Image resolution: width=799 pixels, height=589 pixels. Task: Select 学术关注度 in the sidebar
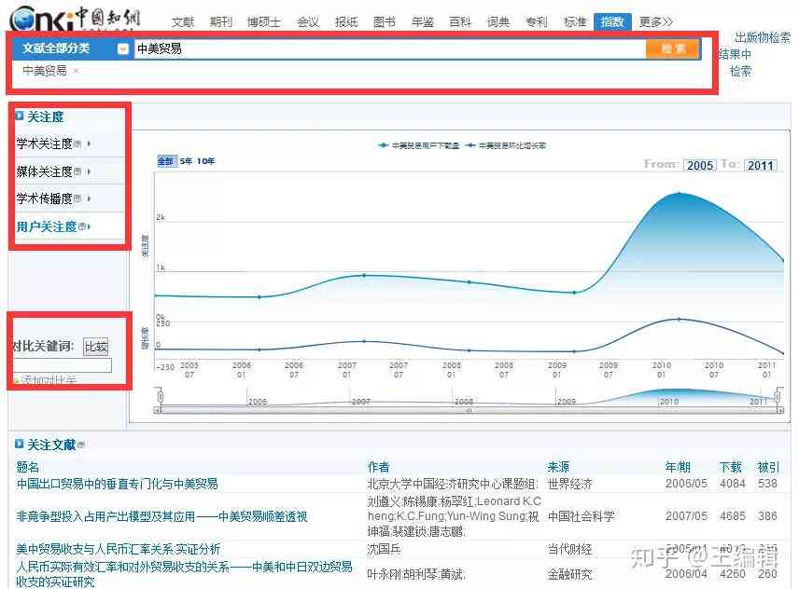click(44, 144)
